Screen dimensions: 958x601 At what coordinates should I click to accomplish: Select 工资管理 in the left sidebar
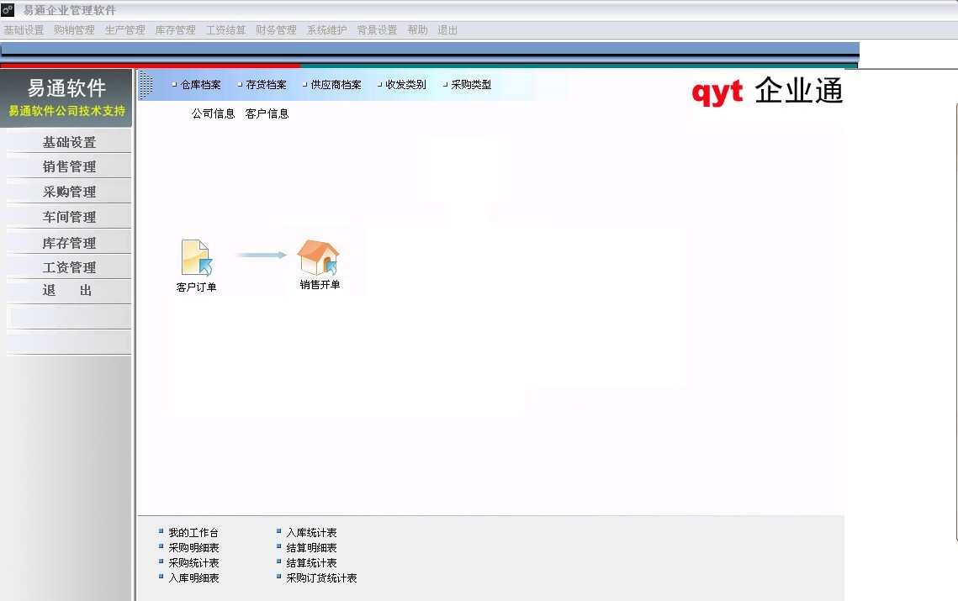click(x=69, y=267)
